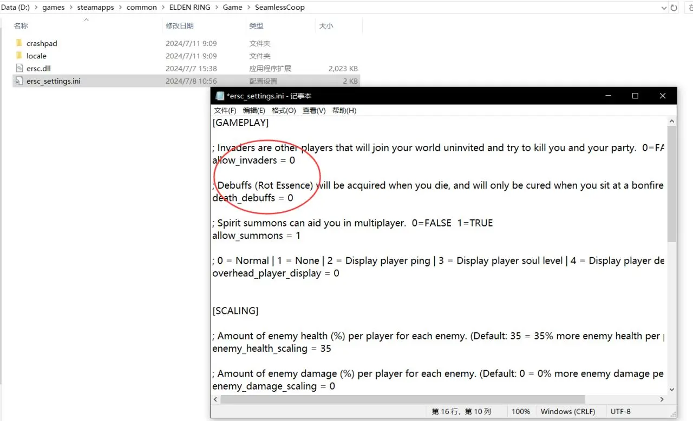Collapse the sort arrow above 名称 column

(x=86, y=19)
